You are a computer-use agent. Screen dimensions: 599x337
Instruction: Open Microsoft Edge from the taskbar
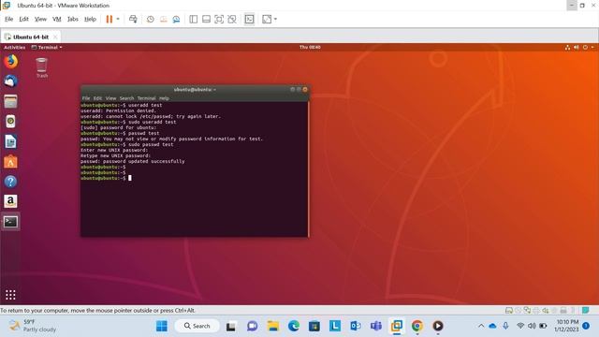click(293, 326)
